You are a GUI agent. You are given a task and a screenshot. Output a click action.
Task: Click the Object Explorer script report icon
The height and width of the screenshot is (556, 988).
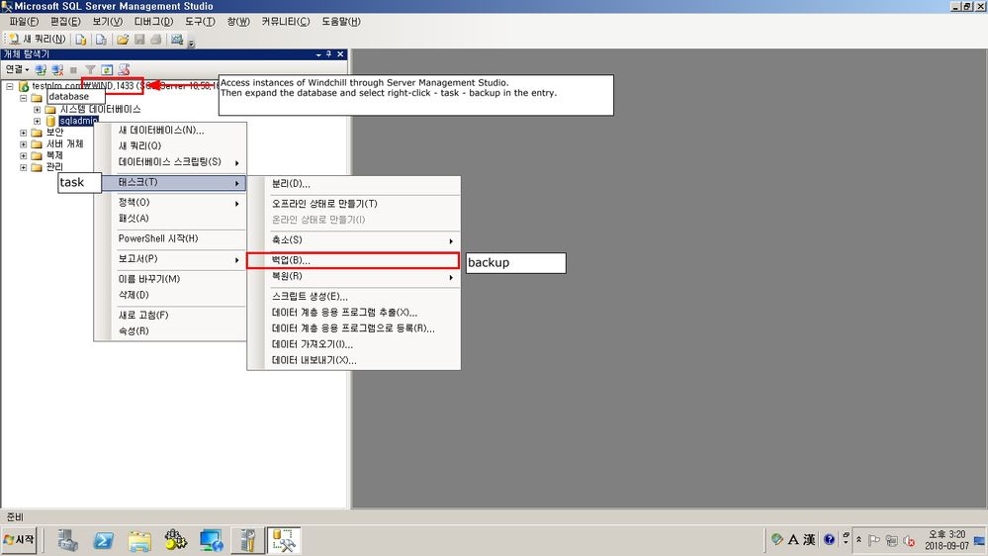124,69
